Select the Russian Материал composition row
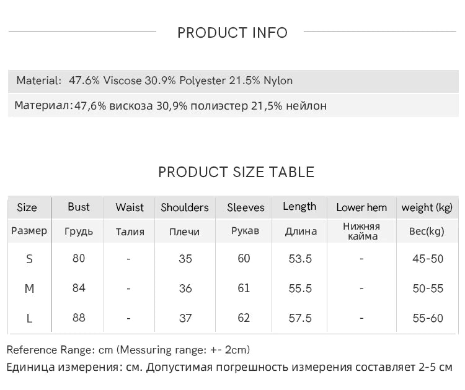The height and width of the screenshot is (390, 465). point(170,106)
